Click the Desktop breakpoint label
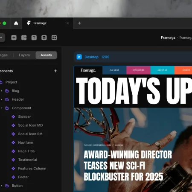 (91, 57)
